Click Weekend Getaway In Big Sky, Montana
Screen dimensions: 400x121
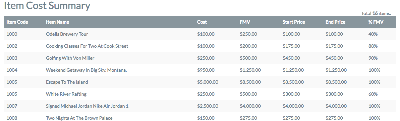pos(87,70)
